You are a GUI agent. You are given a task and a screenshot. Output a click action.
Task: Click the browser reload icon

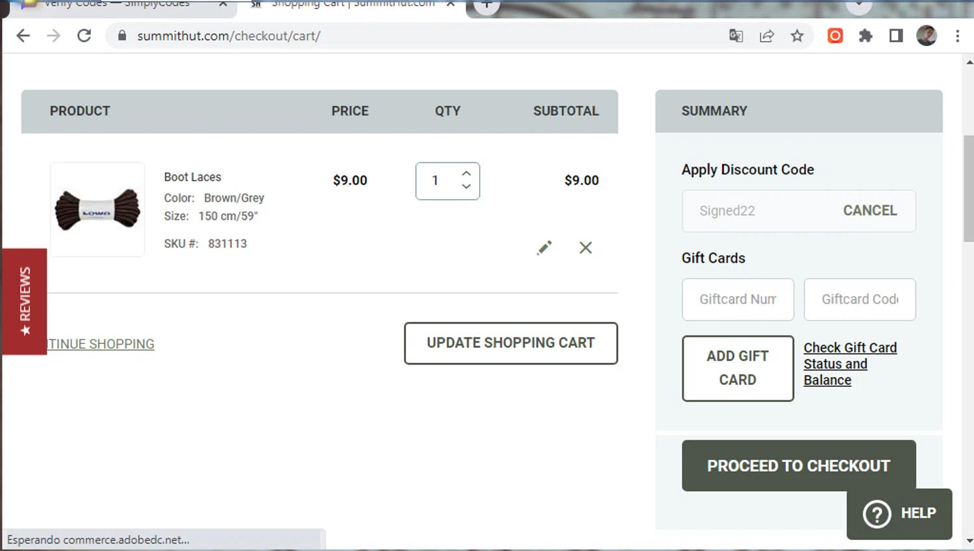84,36
